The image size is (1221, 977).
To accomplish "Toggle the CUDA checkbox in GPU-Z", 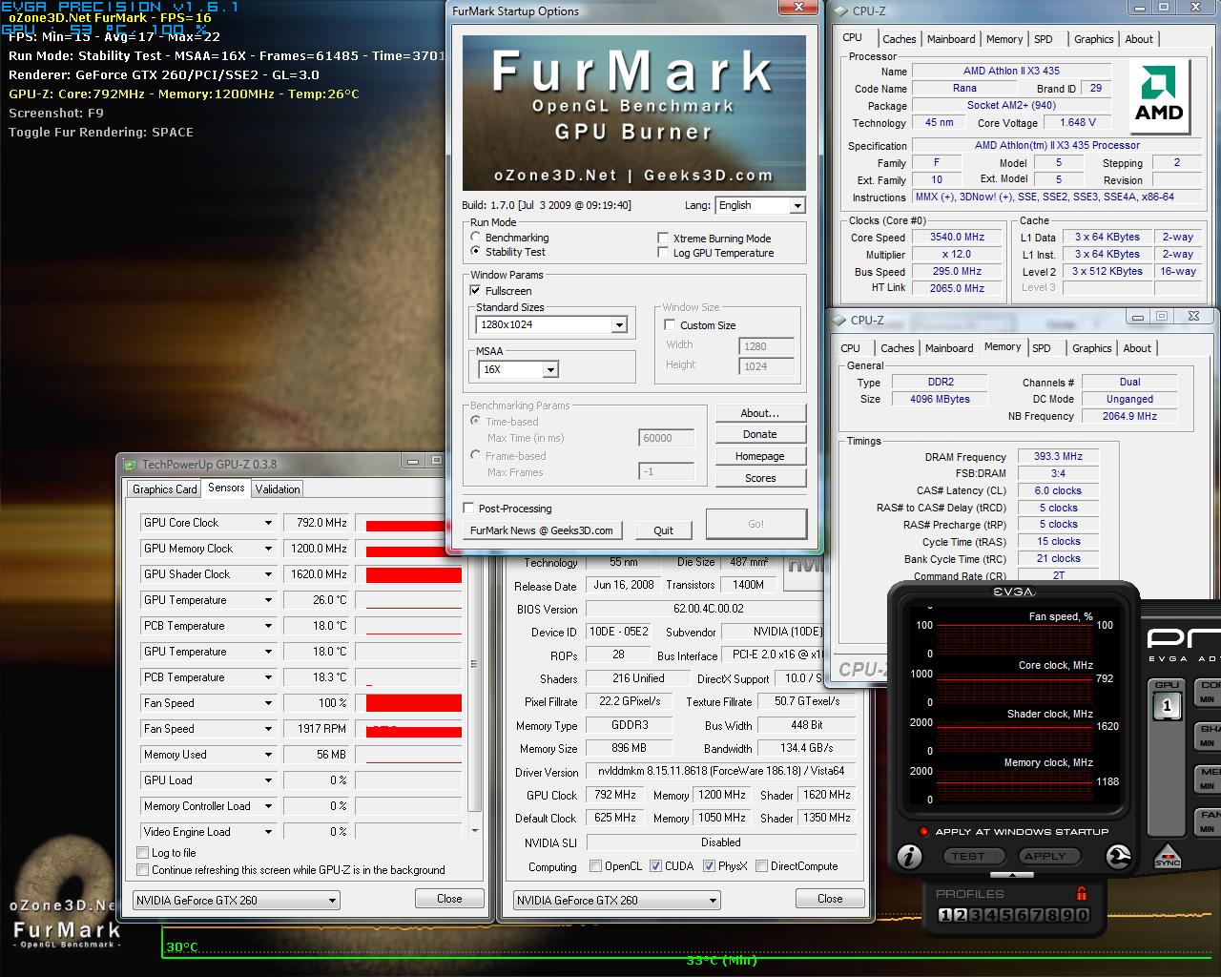I will [x=656, y=866].
